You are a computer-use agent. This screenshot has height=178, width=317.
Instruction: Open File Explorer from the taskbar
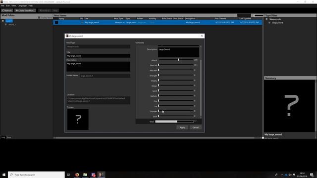point(85,175)
